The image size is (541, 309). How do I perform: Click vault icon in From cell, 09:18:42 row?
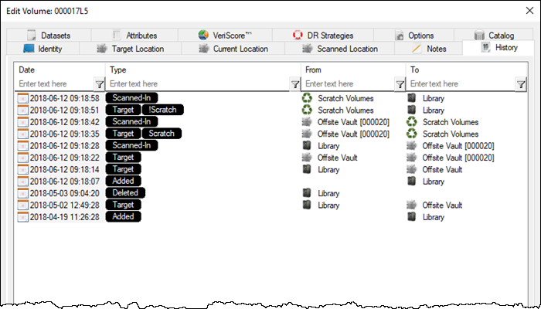[x=307, y=122]
